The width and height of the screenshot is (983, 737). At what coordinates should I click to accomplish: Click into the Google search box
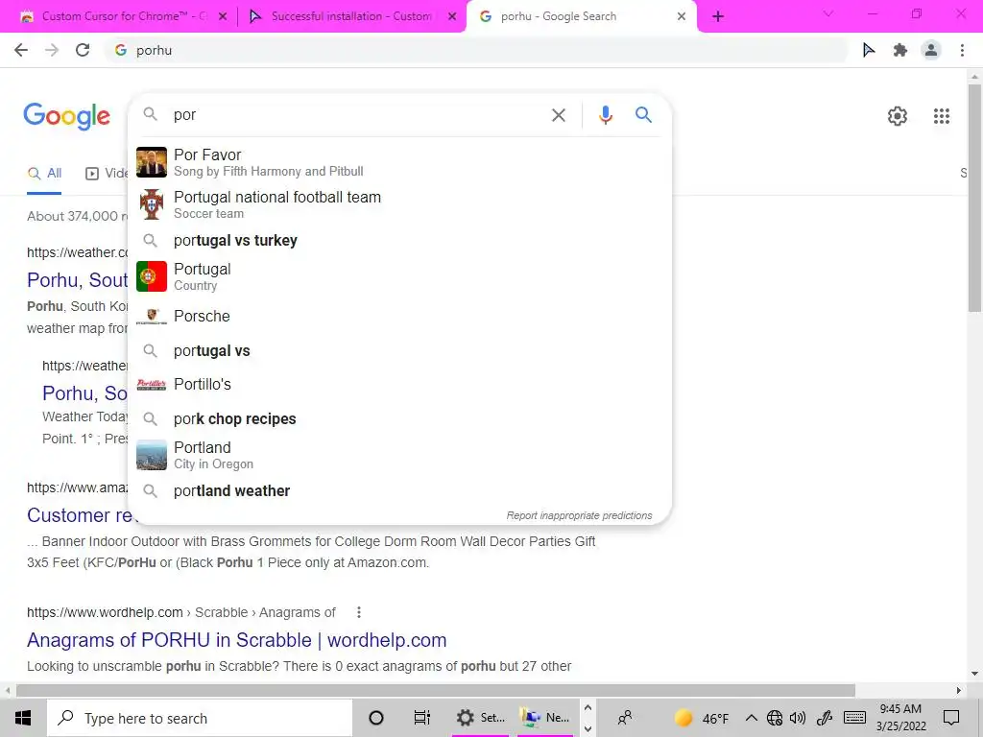[357, 115]
